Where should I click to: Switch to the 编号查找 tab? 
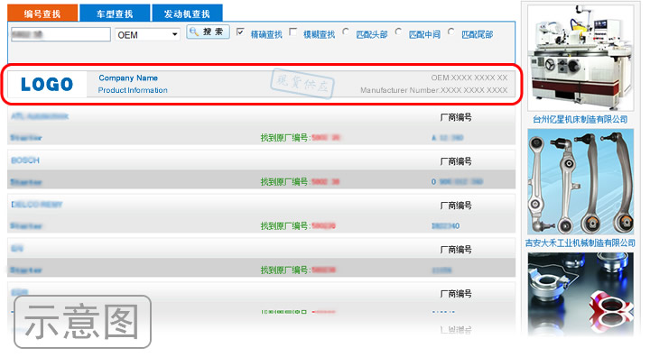point(42,13)
